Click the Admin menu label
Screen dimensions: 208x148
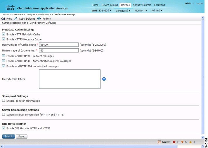[155, 11]
